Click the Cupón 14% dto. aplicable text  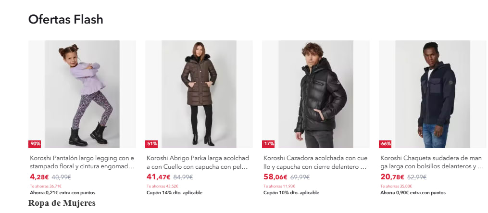[175, 193]
